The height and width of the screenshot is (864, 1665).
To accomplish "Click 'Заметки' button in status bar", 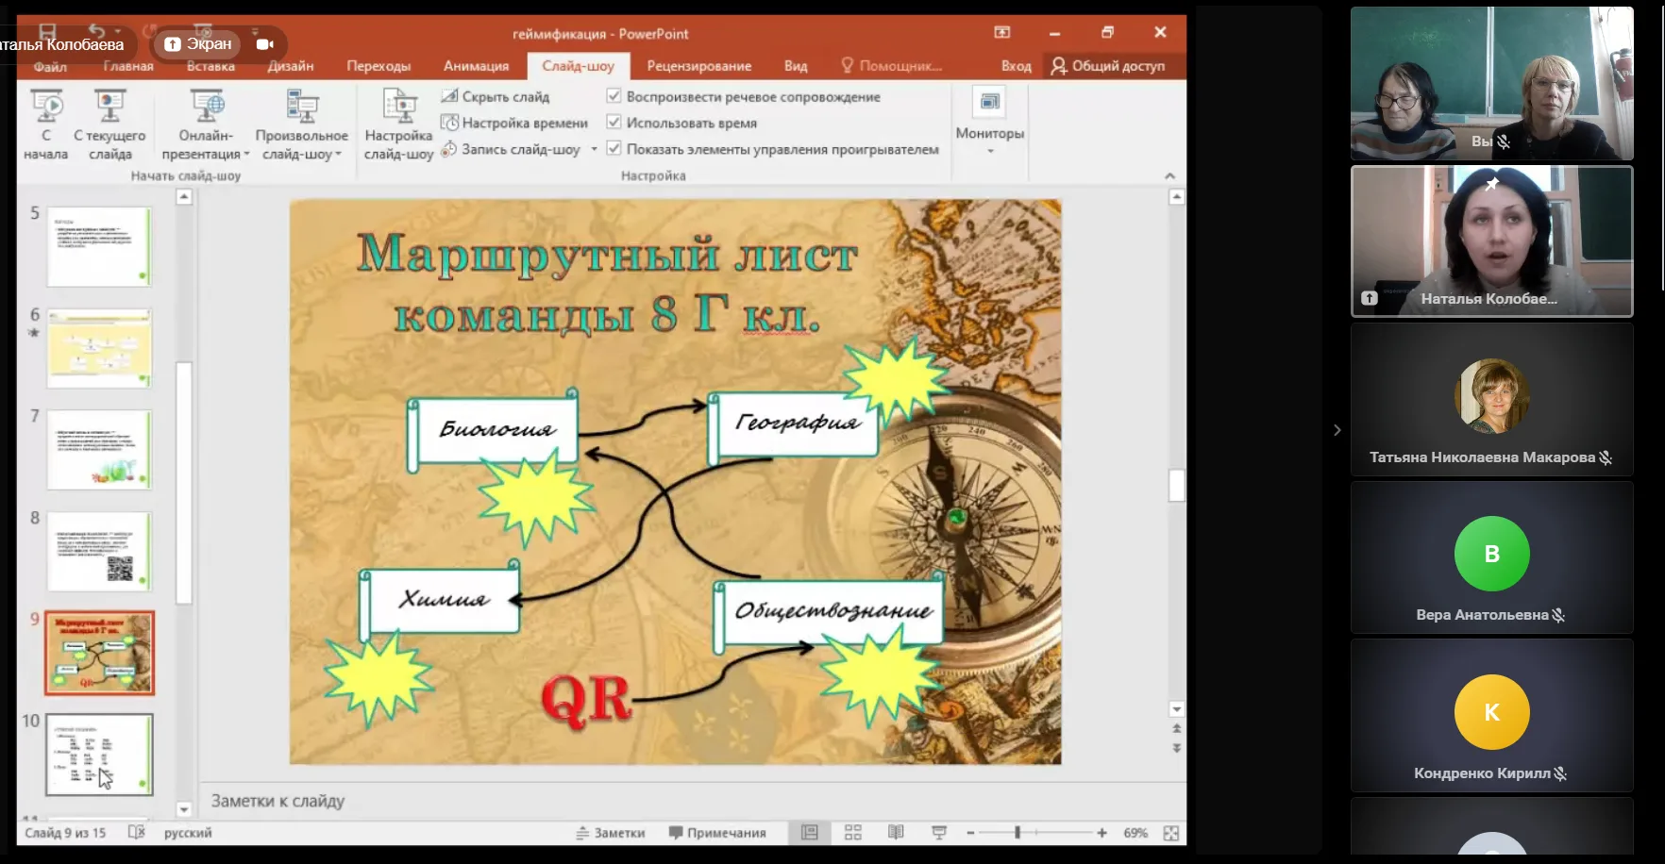I will pos(611,833).
